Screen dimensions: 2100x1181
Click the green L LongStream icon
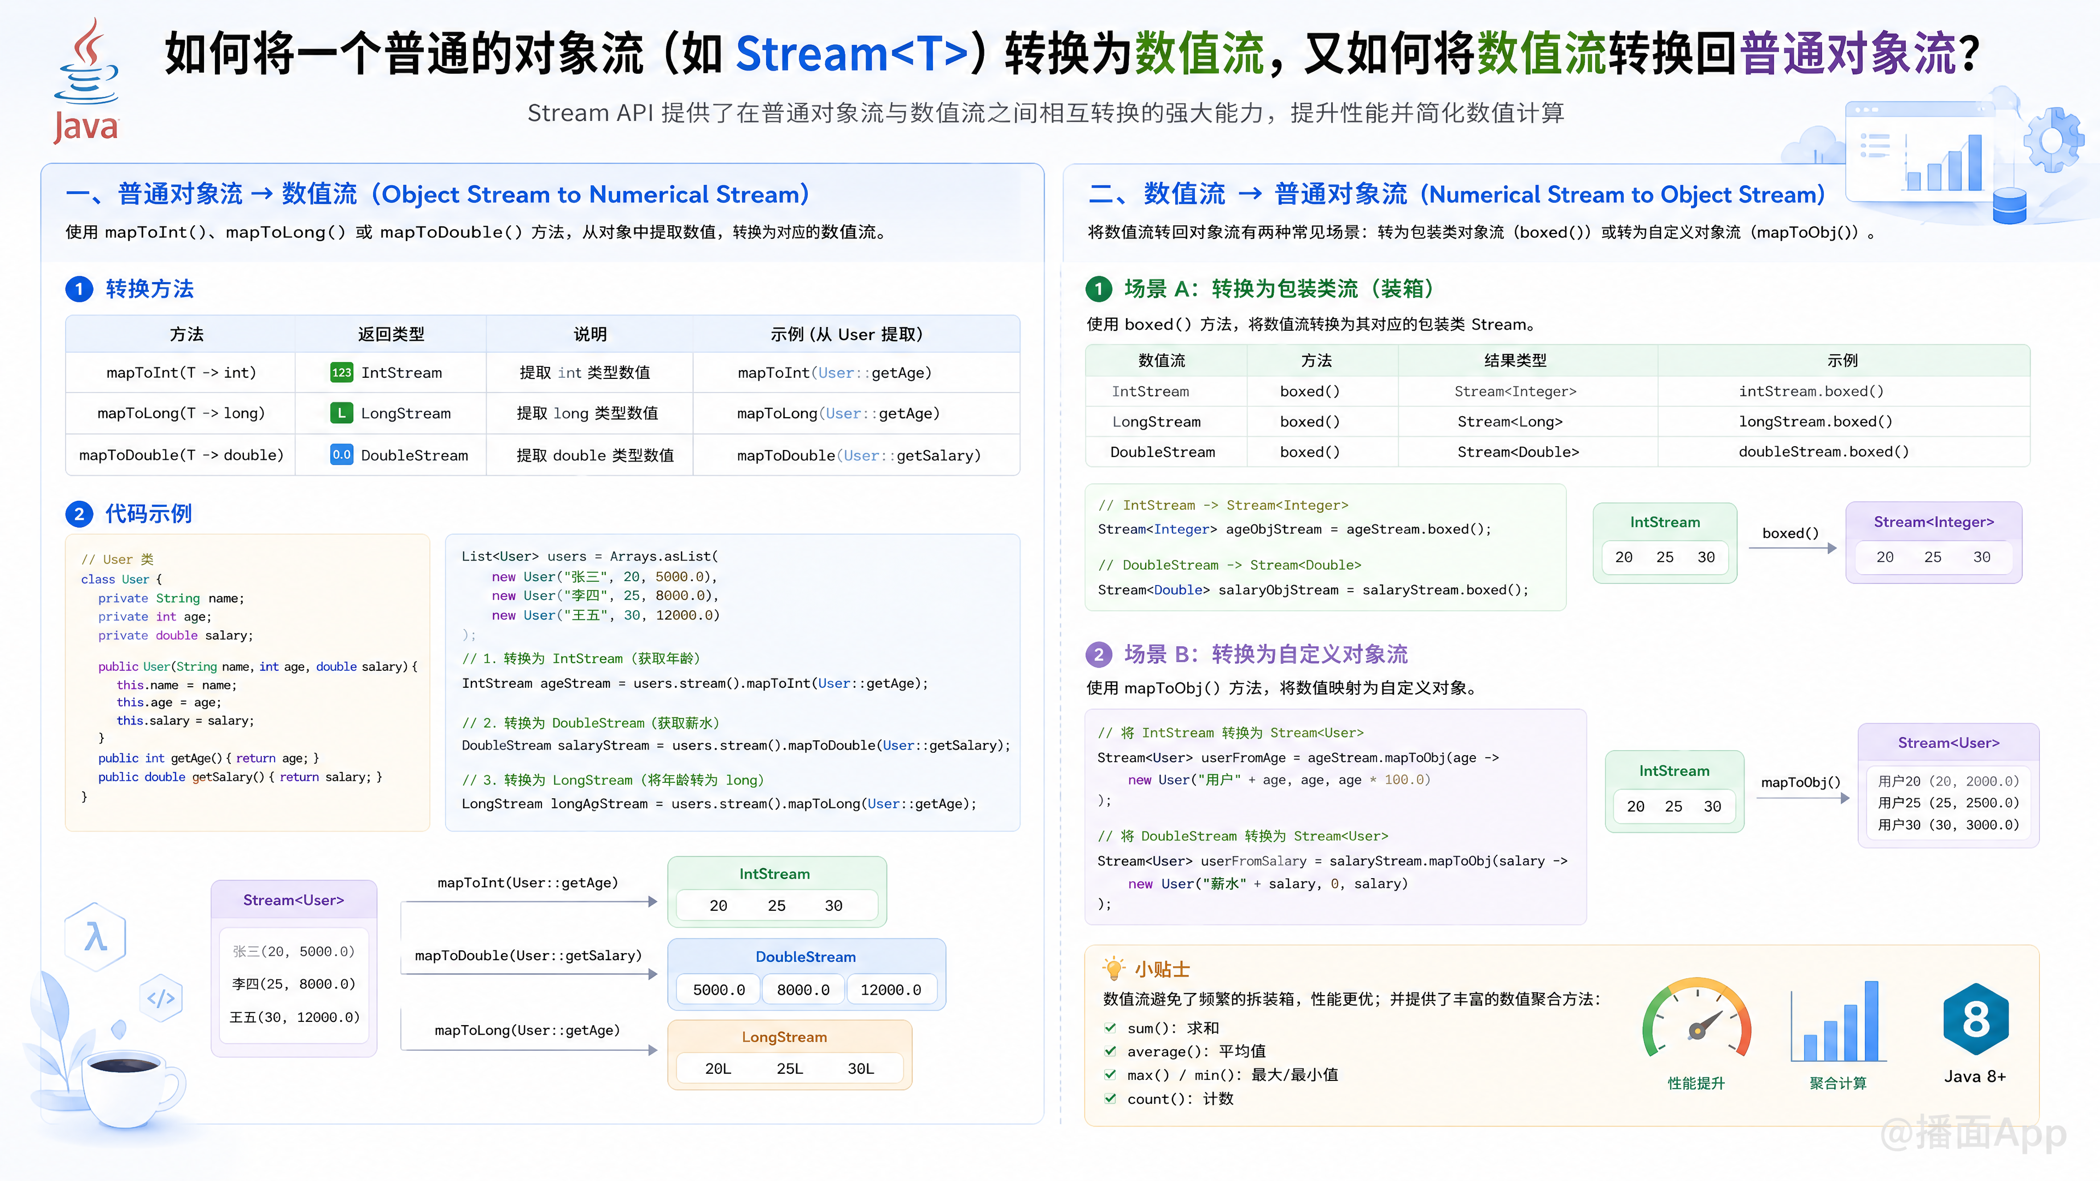click(342, 413)
